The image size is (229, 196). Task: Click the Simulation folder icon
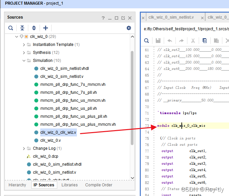pos(29,61)
